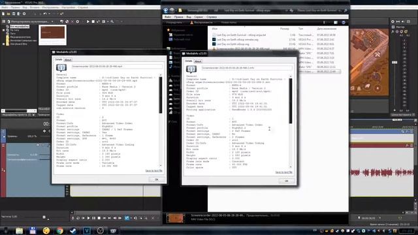Image resolution: width=418 pixels, height=235 pixels.
Task: Click the Explorer Новая папка button
Action: pos(229,22)
